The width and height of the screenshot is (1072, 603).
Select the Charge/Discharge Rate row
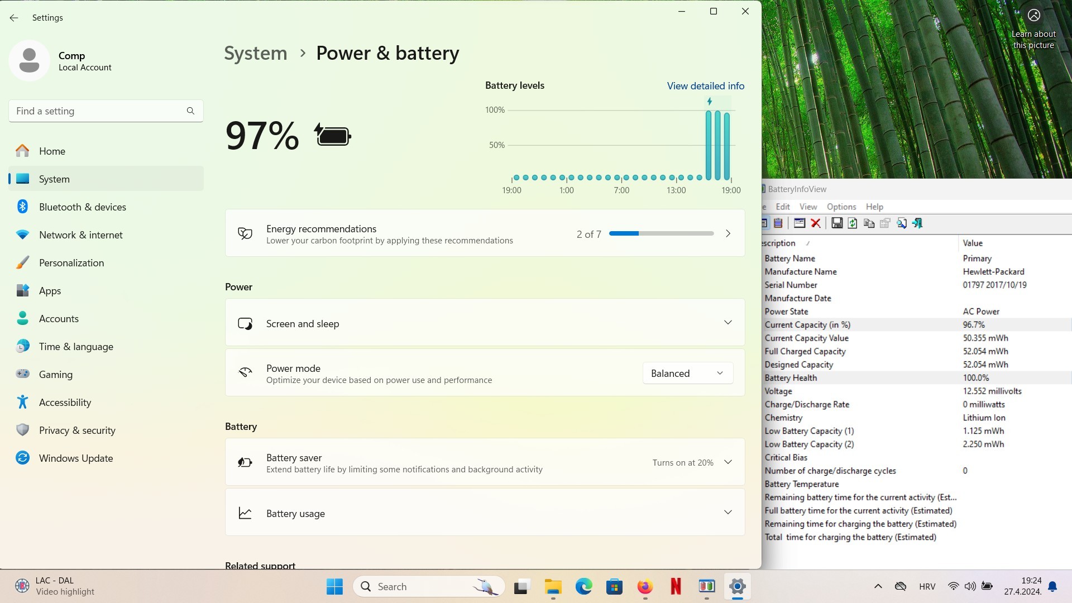[x=917, y=404]
